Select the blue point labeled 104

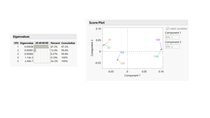click(x=117, y=60)
